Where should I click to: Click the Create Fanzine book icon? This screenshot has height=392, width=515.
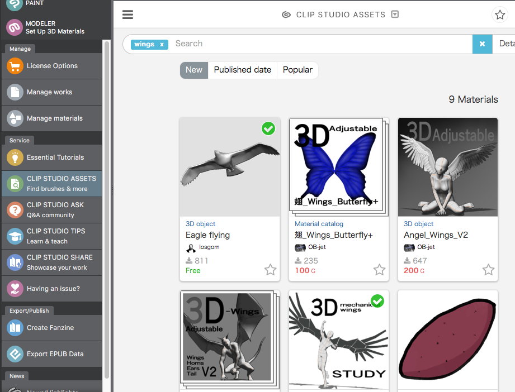pyautogui.click(x=15, y=328)
